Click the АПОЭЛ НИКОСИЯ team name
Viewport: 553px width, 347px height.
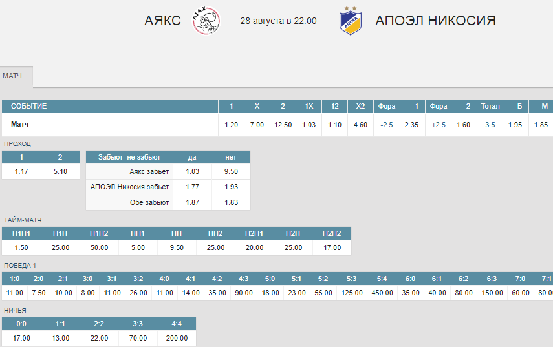pyautogui.click(x=435, y=21)
